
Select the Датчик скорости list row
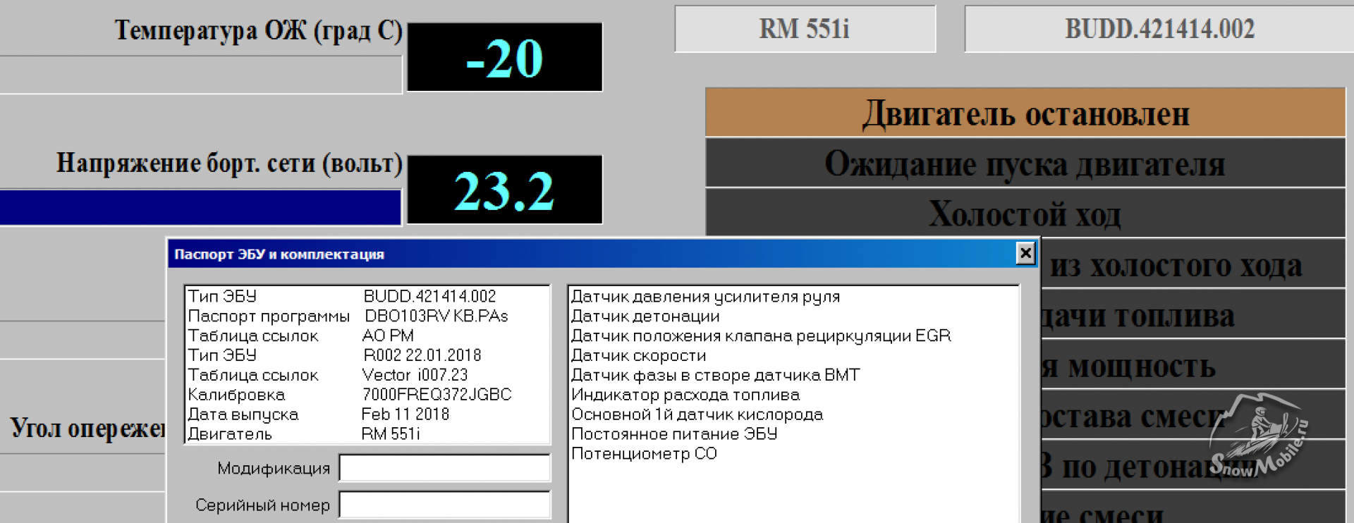(x=793, y=356)
